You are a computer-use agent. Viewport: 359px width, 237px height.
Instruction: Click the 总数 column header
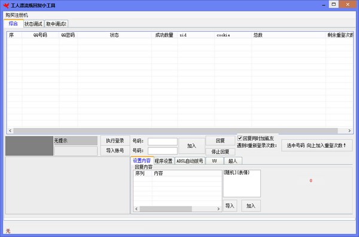[288, 35]
